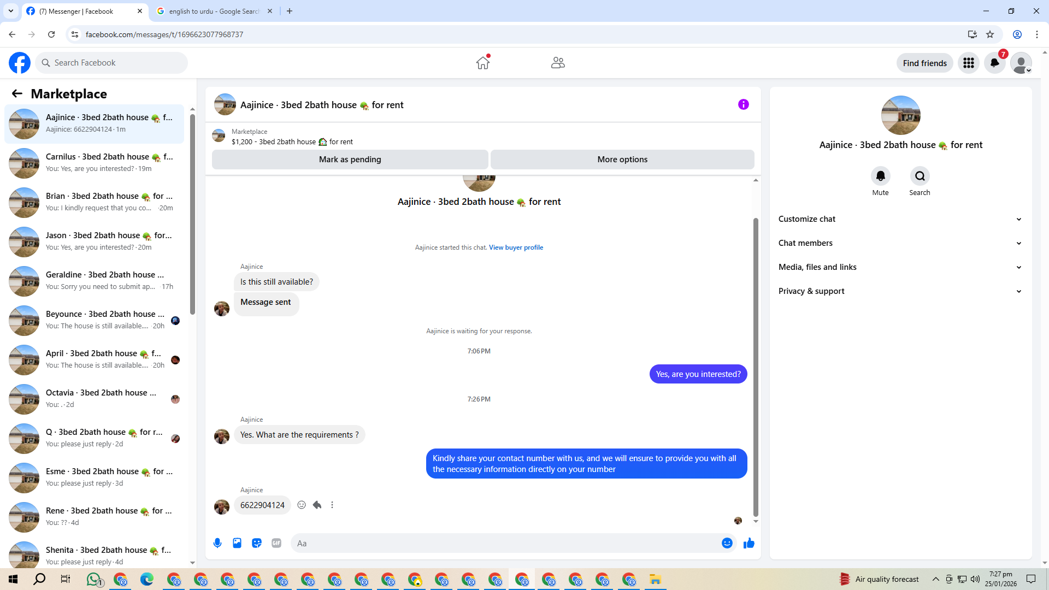Open File Explorer from the taskbar

pyautogui.click(x=655, y=579)
